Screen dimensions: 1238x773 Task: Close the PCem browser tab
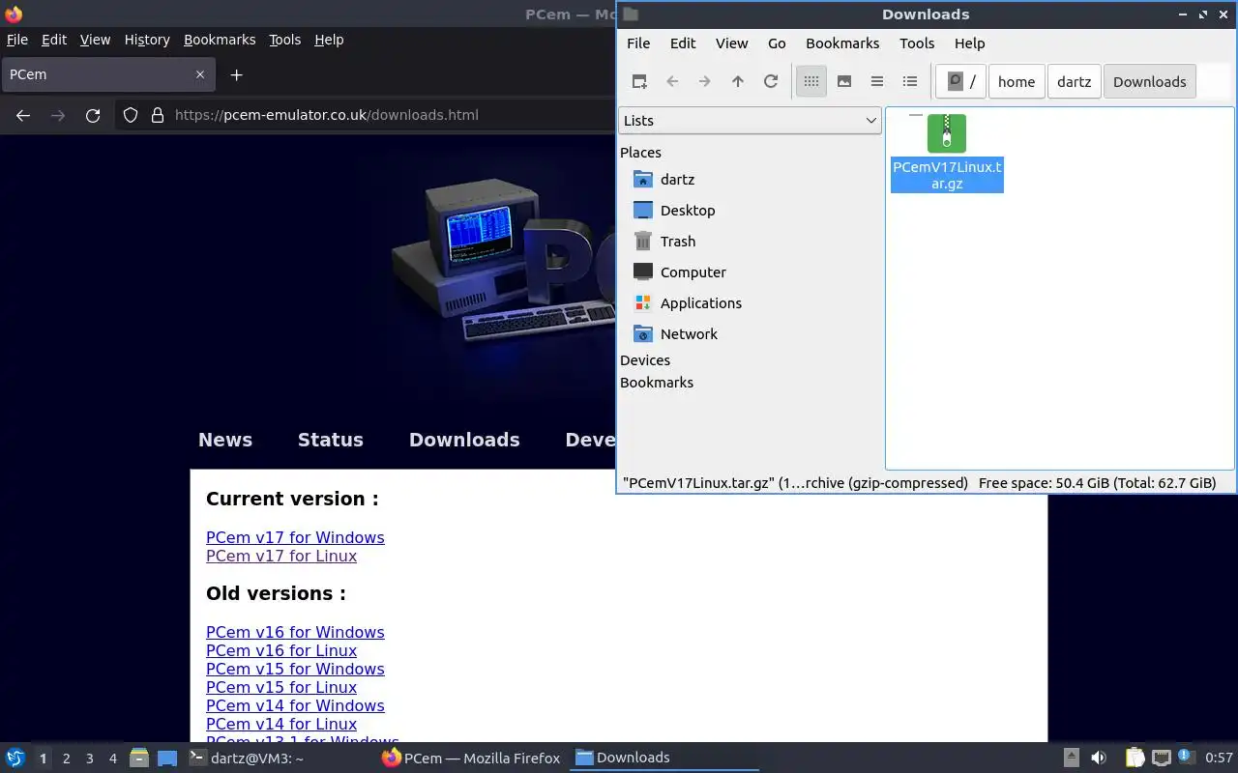tap(200, 74)
